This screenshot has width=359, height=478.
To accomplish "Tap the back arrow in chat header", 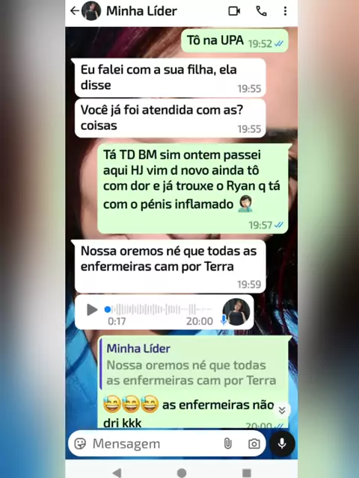I will click(x=75, y=11).
